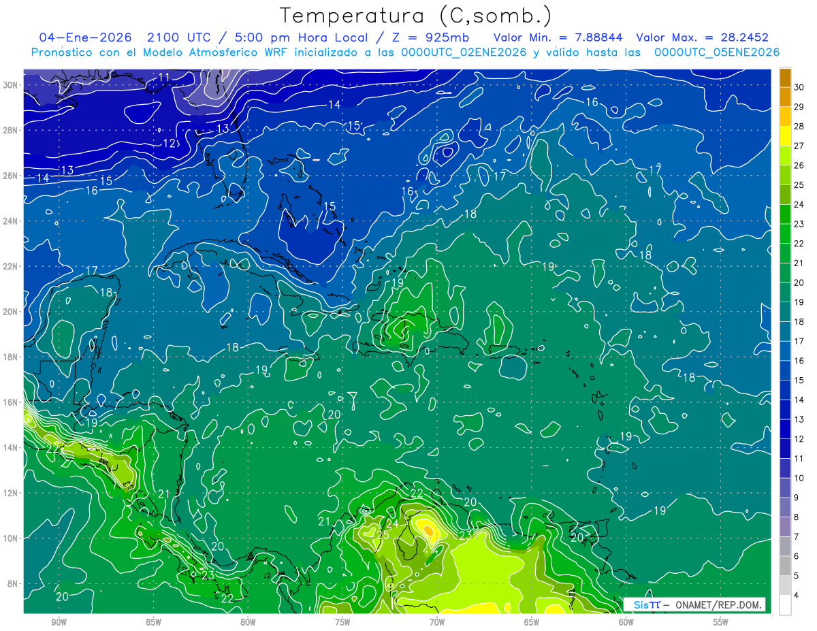This screenshot has height=631, width=817.
Task: Click the title "Temperatura (C,somb.)"
Action: pyautogui.click(x=416, y=16)
